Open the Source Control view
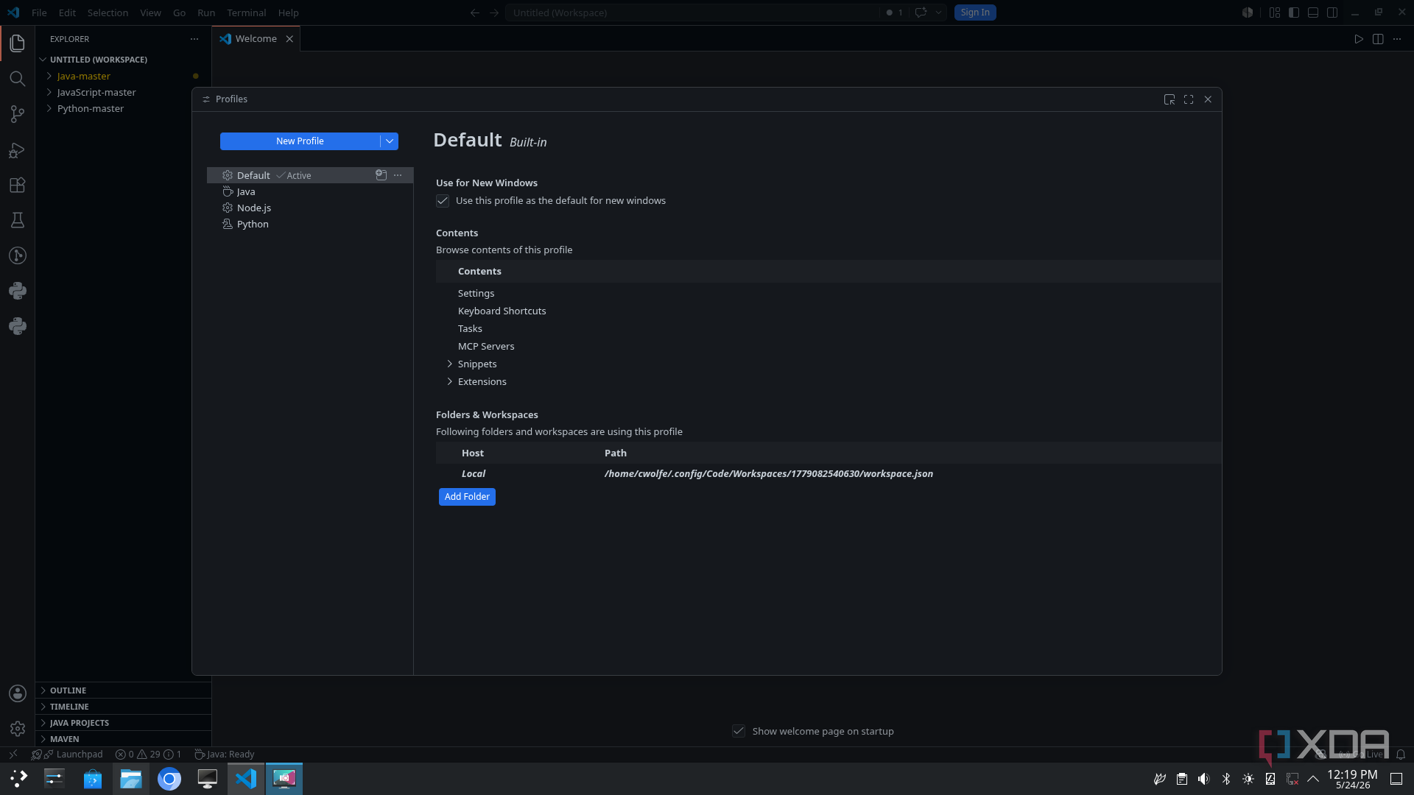This screenshot has height=795, width=1414. (x=18, y=114)
